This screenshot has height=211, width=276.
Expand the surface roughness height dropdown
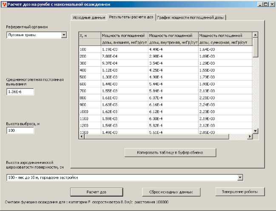coord(240,177)
